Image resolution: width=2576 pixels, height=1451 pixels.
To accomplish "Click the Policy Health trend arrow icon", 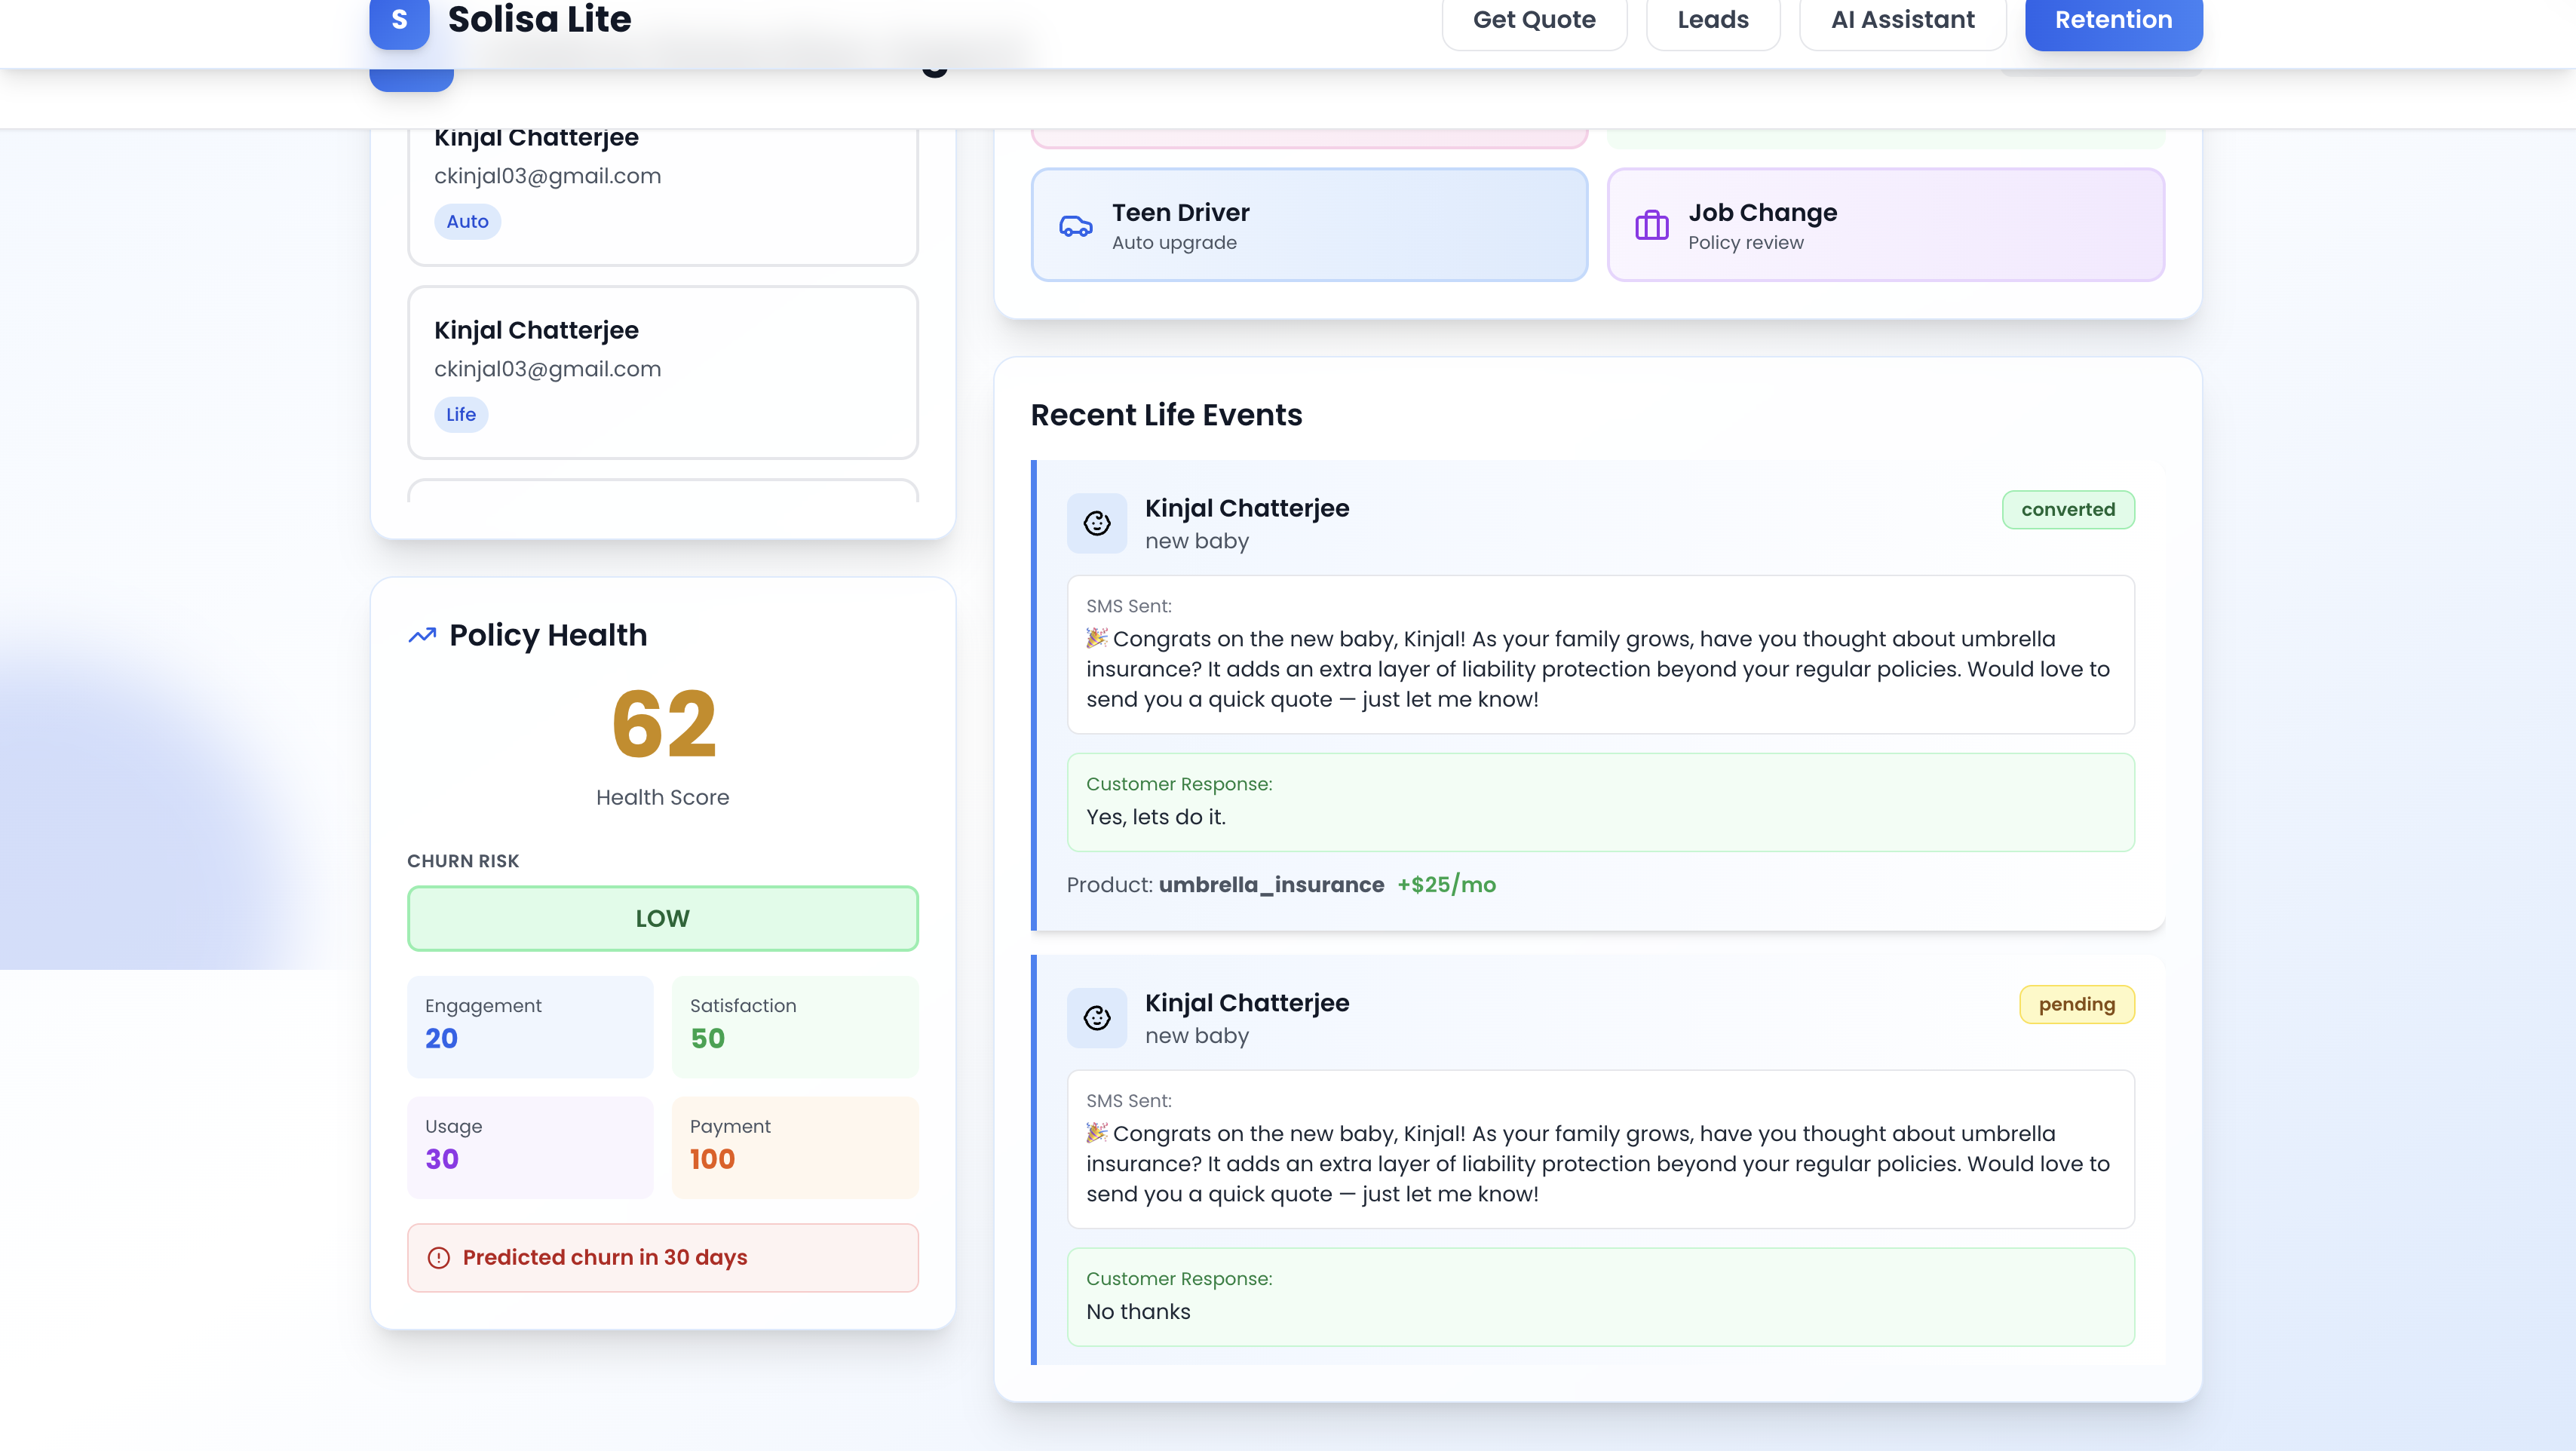I will coord(422,636).
